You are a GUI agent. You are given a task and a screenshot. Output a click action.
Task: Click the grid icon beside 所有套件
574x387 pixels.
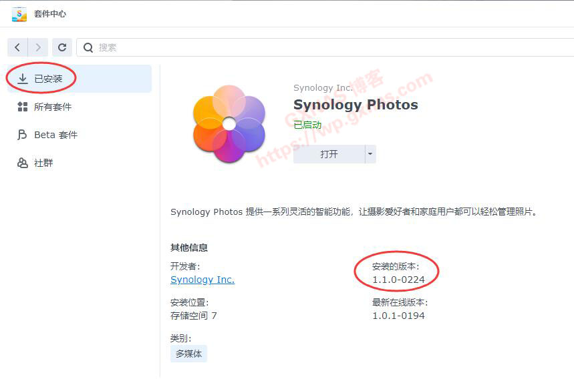23,107
